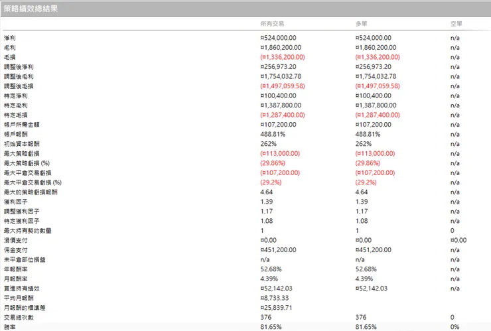This screenshot has height=331, width=491.
Task: Select the 調整後毛利 row label
Action: point(19,76)
